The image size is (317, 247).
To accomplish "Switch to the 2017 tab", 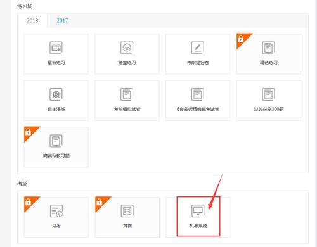I will [62, 20].
